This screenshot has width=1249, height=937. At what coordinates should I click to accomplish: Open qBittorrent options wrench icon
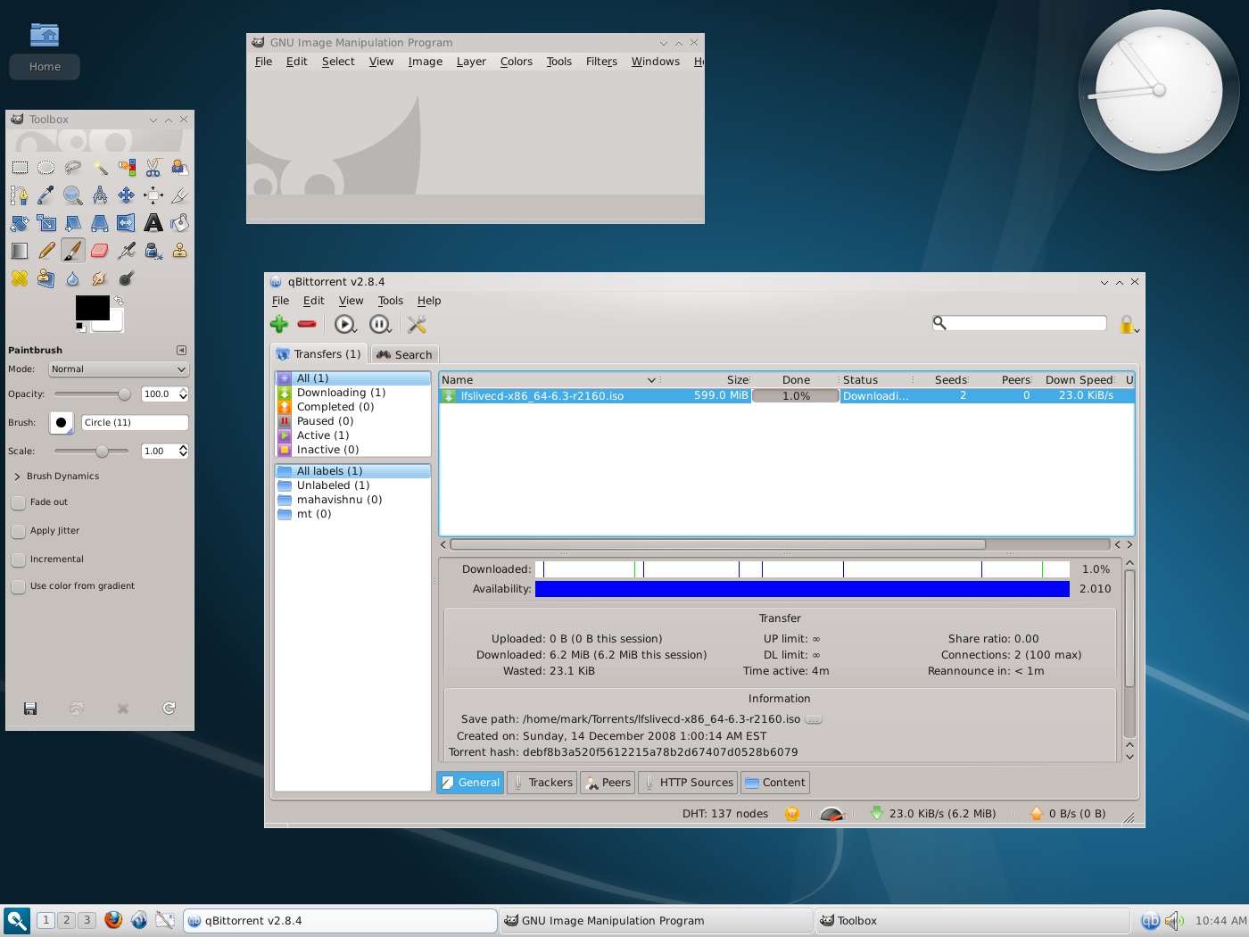(x=417, y=324)
